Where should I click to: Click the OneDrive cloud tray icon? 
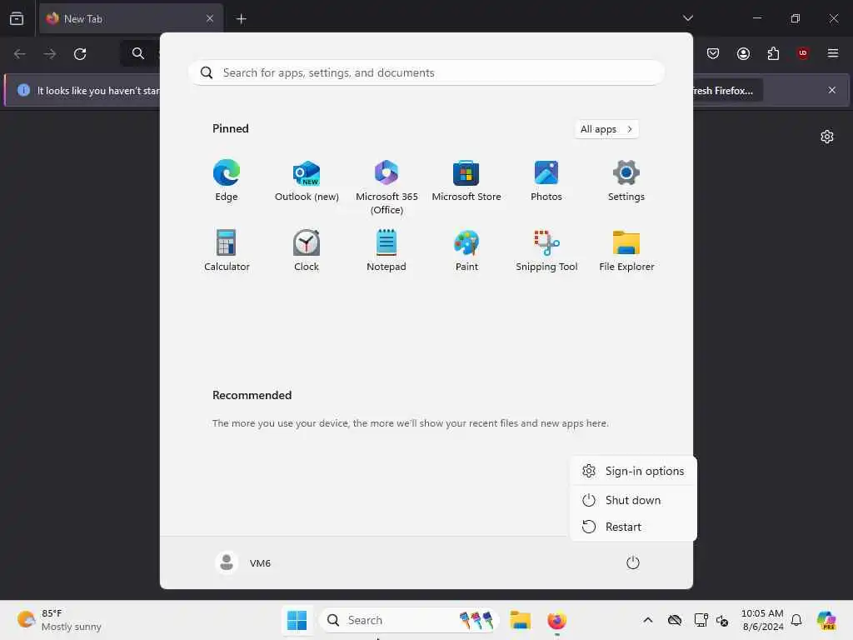point(675,620)
